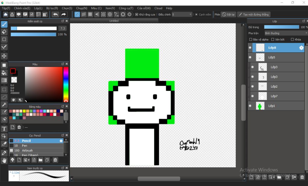The height and width of the screenshot is (186, 308).
Task: Enable Bảo vệ alpha checkbox
Action: 251,39
